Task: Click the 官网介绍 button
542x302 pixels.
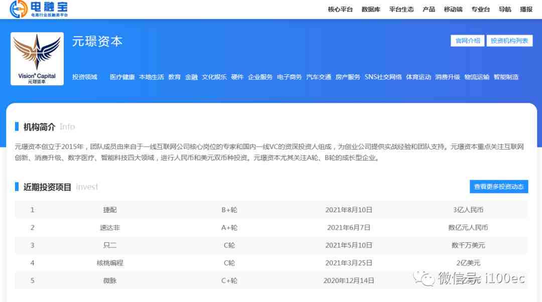Action: coord(467,41)
